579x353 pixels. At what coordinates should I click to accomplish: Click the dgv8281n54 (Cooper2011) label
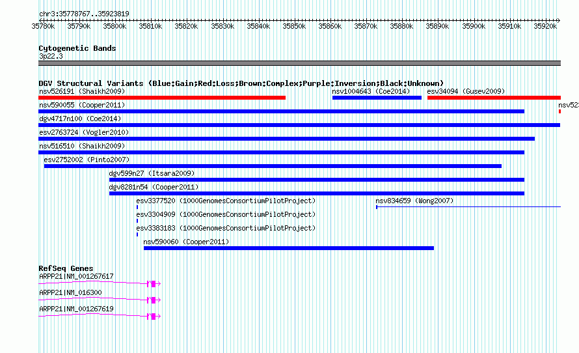pyautogui.click(x=154, y=187)
